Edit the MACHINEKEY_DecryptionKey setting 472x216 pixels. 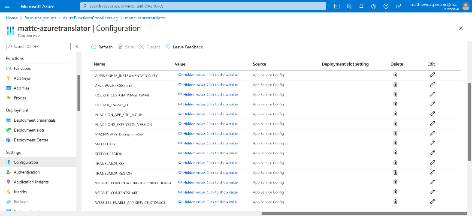[432, 133]
